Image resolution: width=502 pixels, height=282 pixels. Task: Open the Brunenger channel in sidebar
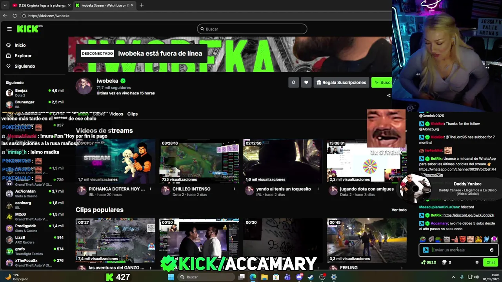(x=35, y=104)
